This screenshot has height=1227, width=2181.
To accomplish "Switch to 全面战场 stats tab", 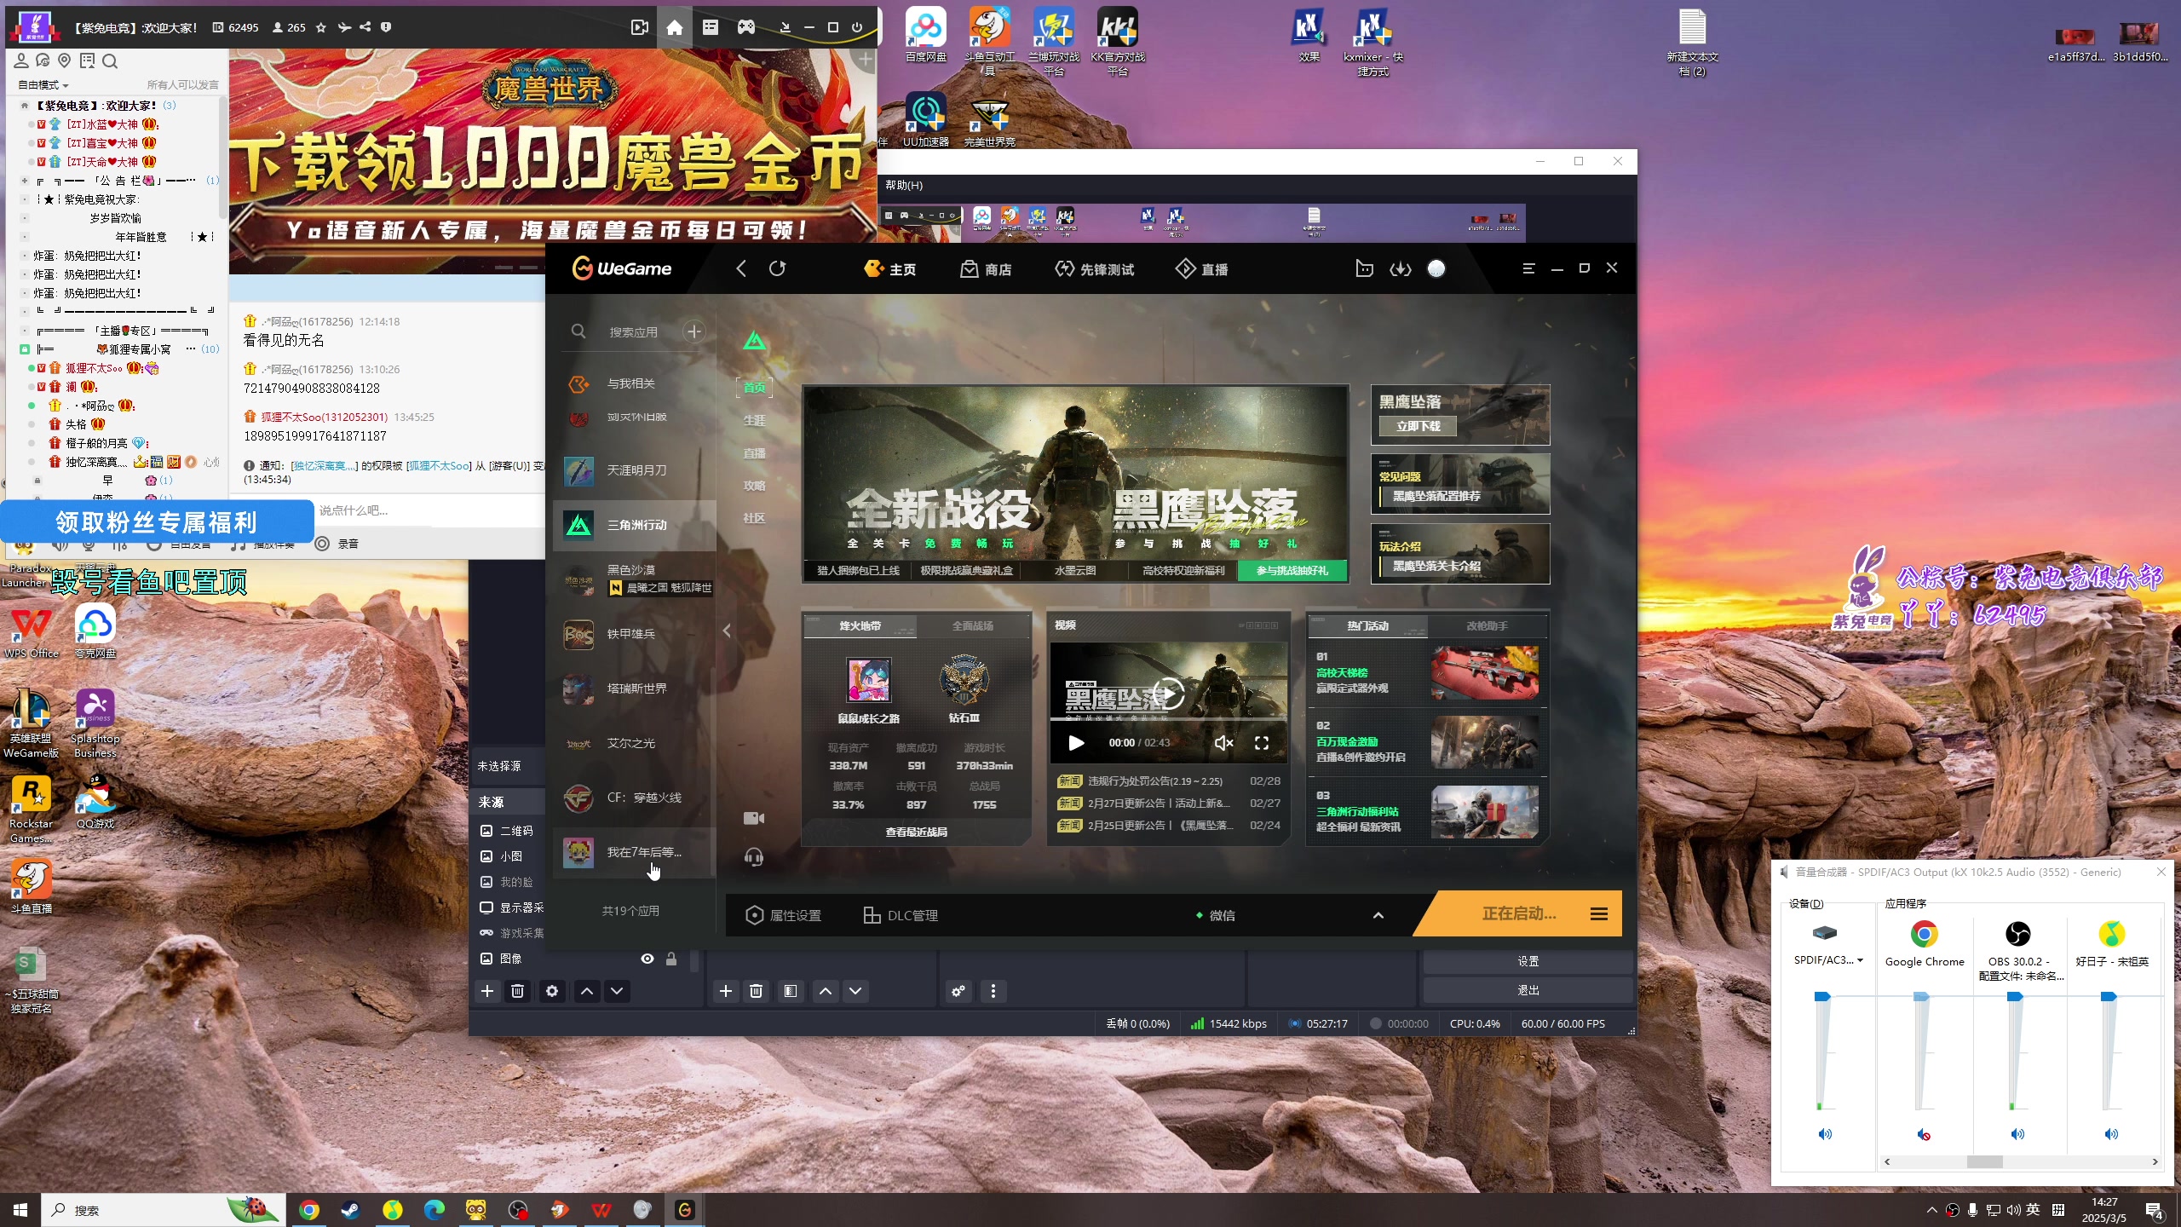I will [x=973, y=625].
